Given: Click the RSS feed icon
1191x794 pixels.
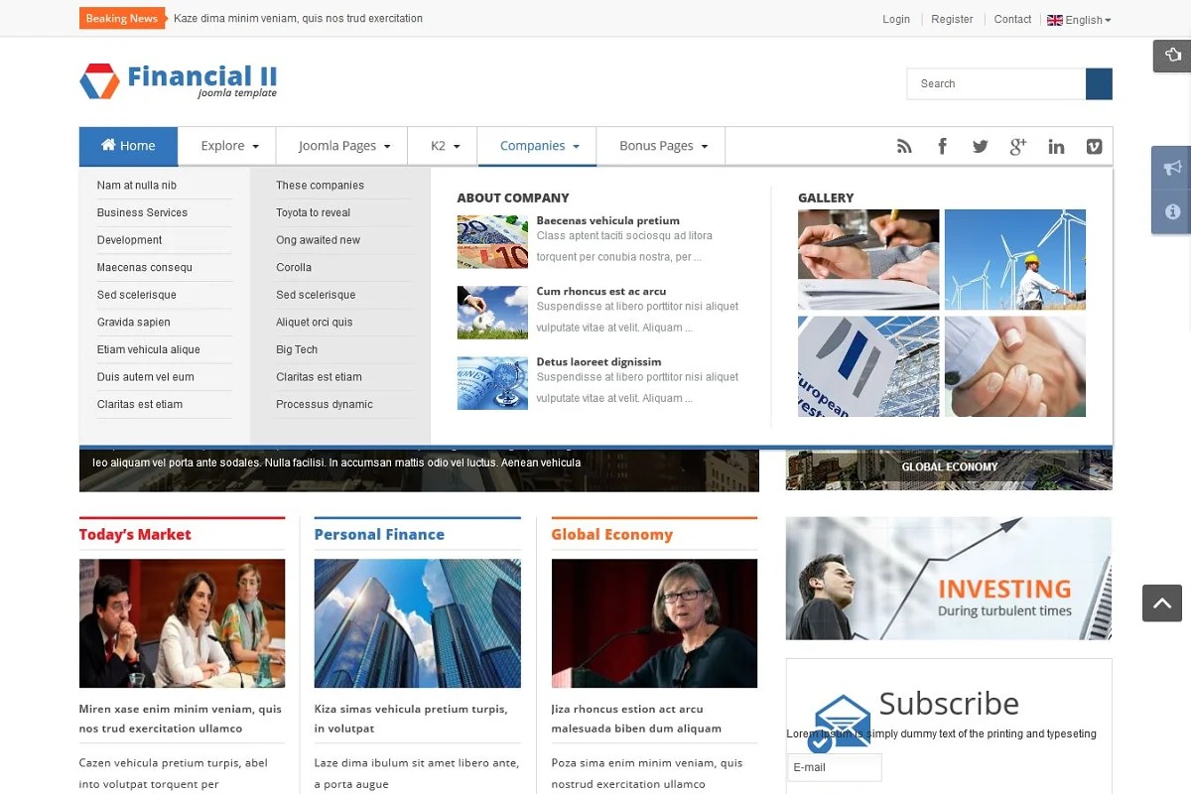Looking at the screenshot, I should coord(904,147).
